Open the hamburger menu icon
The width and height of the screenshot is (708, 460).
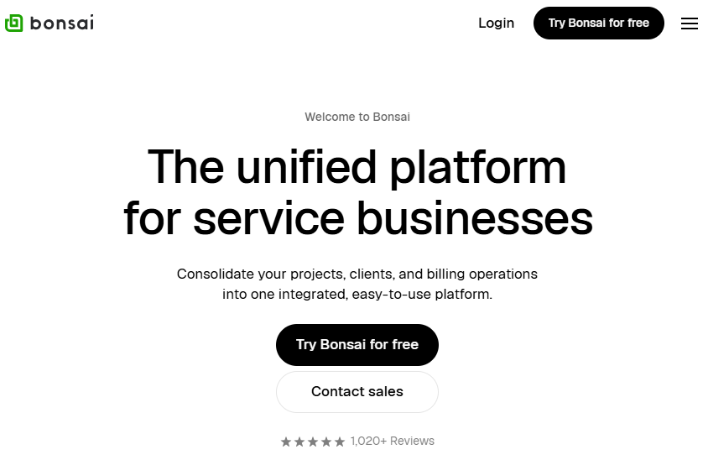click(689, 24)
